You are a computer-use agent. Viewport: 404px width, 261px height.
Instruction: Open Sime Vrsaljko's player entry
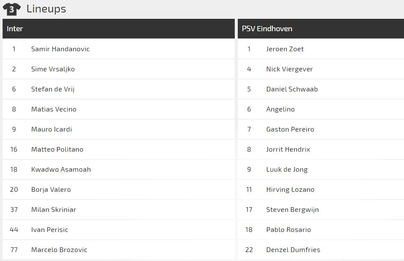tap(53, 69)
